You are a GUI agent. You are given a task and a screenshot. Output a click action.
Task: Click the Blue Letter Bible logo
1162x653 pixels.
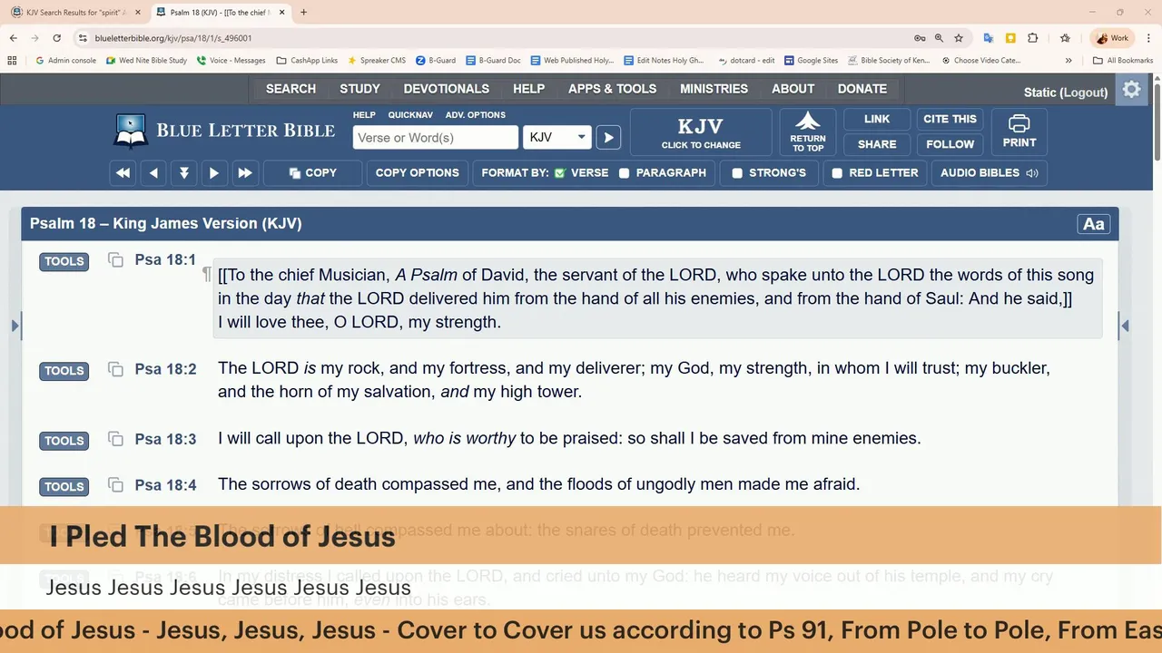(x=224, y=131)
